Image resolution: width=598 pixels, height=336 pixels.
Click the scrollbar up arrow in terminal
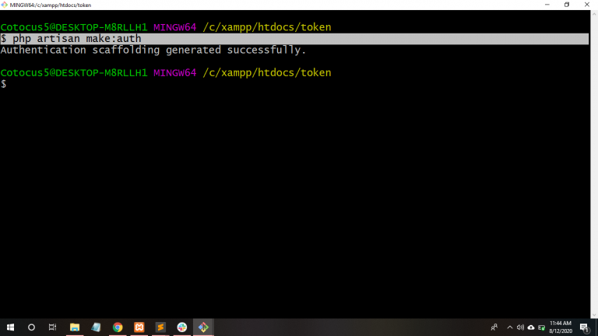[594, 14]
